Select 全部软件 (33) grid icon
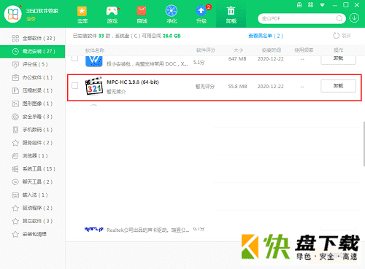This screenshot has width=365, height=269. 15,38
